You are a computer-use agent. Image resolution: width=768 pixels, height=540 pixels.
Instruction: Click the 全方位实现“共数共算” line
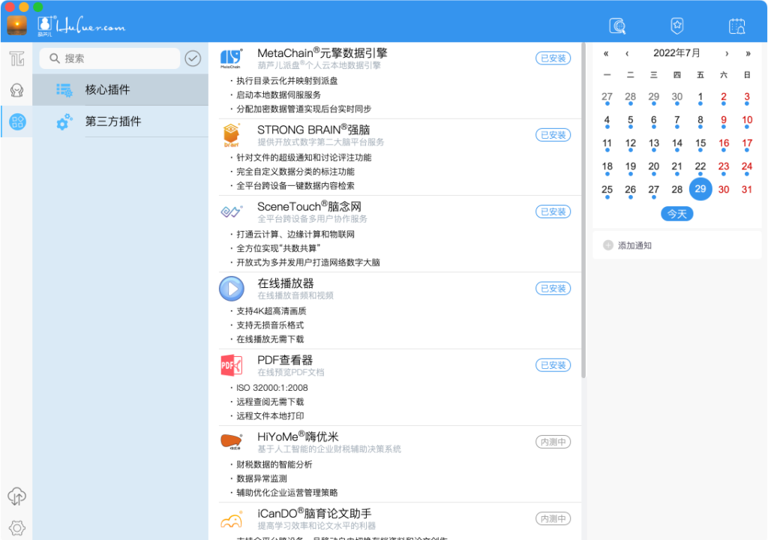(278, 248)
